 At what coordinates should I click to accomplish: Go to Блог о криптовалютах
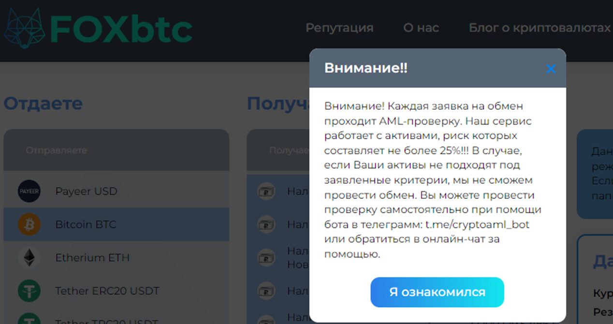540,28
